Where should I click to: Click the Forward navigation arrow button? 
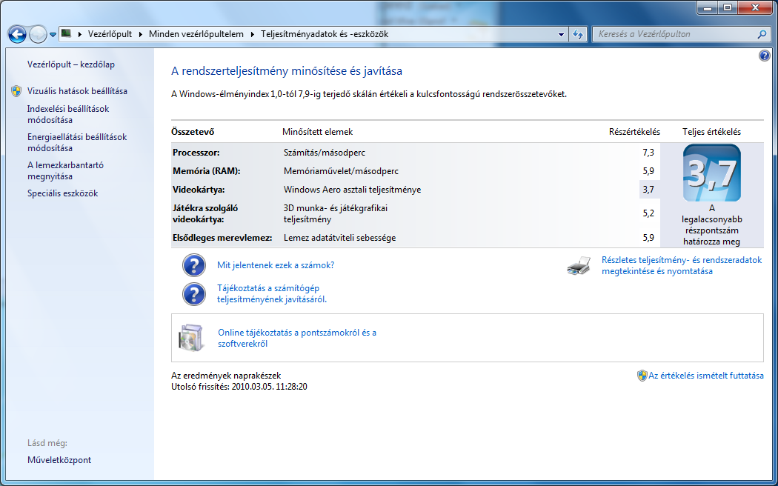tap(39, 35)
